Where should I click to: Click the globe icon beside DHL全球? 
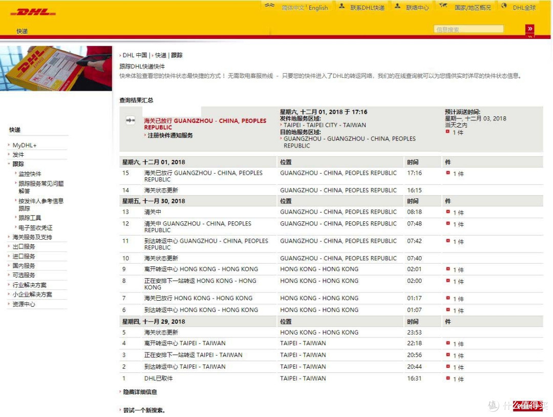coord(504,6)
